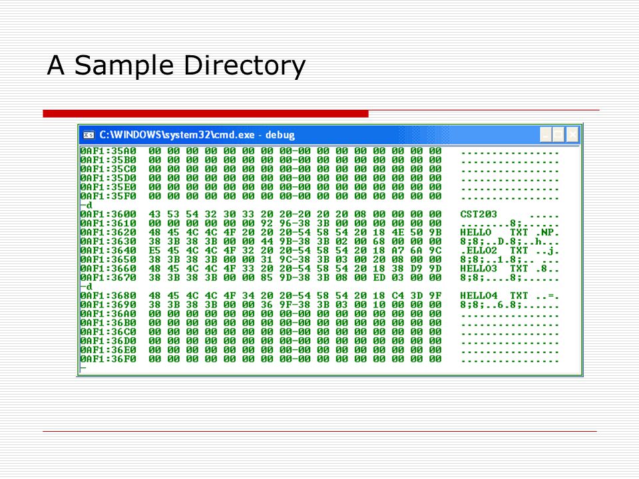
Task: Select address 0AF1:36D0 in the dump
Action: [108, 341]
